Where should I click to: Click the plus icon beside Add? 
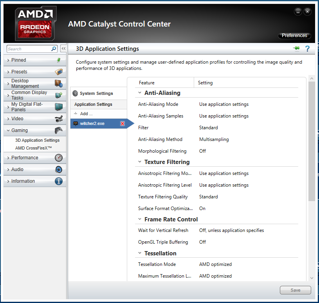76,114
